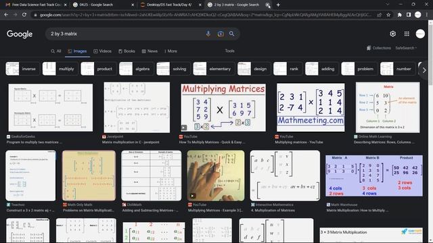The width and height of the screenshot is (433, 243).
Task: Reload the current page
Action: (x=24, y=15)
